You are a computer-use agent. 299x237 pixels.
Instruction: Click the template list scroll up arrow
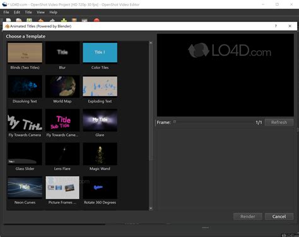click(151, 43)
